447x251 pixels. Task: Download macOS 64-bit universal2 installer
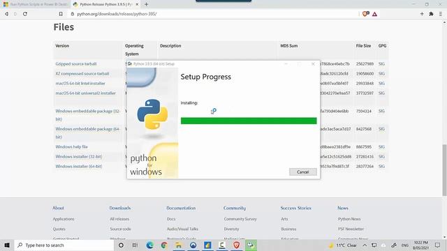tap(85, 93)
